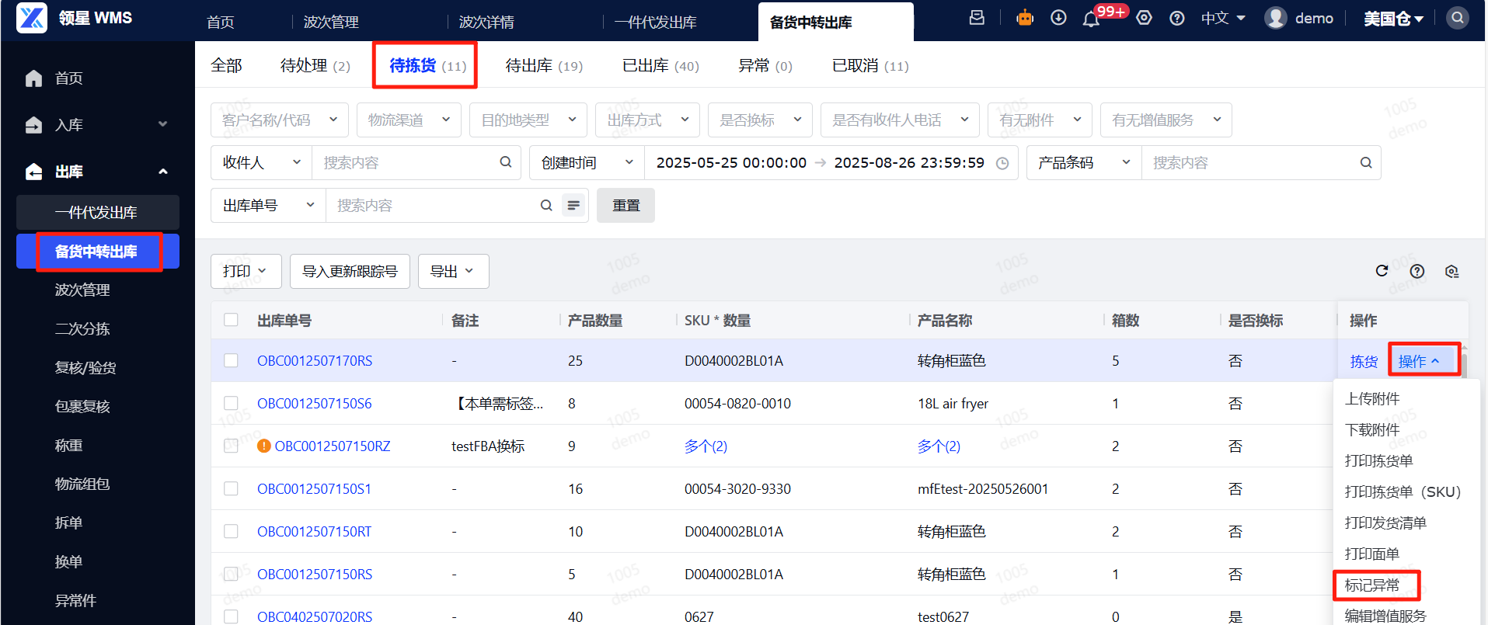The height and width of the screenshot is (625, 1488).
Task: Open the 有无增值服务 dropdown
Action: [x=1166, y=120]
